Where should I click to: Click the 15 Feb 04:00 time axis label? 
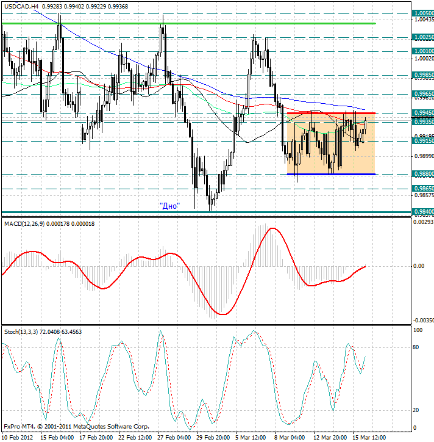pos(57,437)
